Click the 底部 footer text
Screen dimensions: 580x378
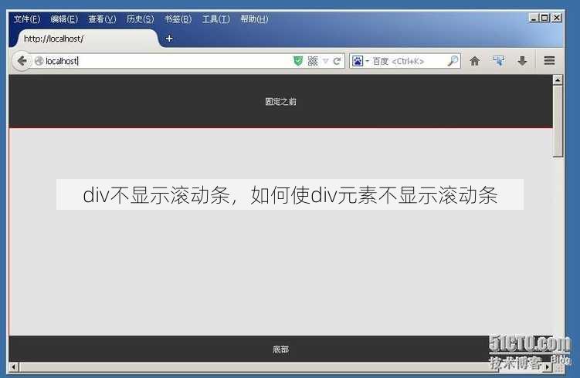[x=281, y=349]
